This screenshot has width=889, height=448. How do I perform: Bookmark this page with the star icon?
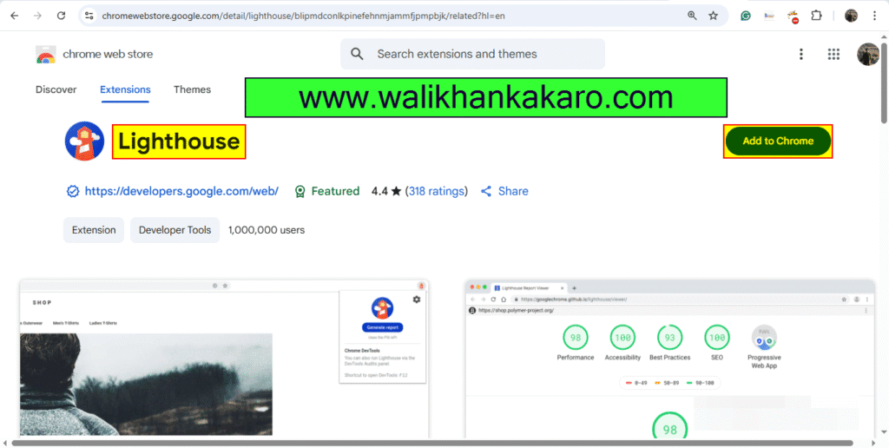(x=714, y=16)
